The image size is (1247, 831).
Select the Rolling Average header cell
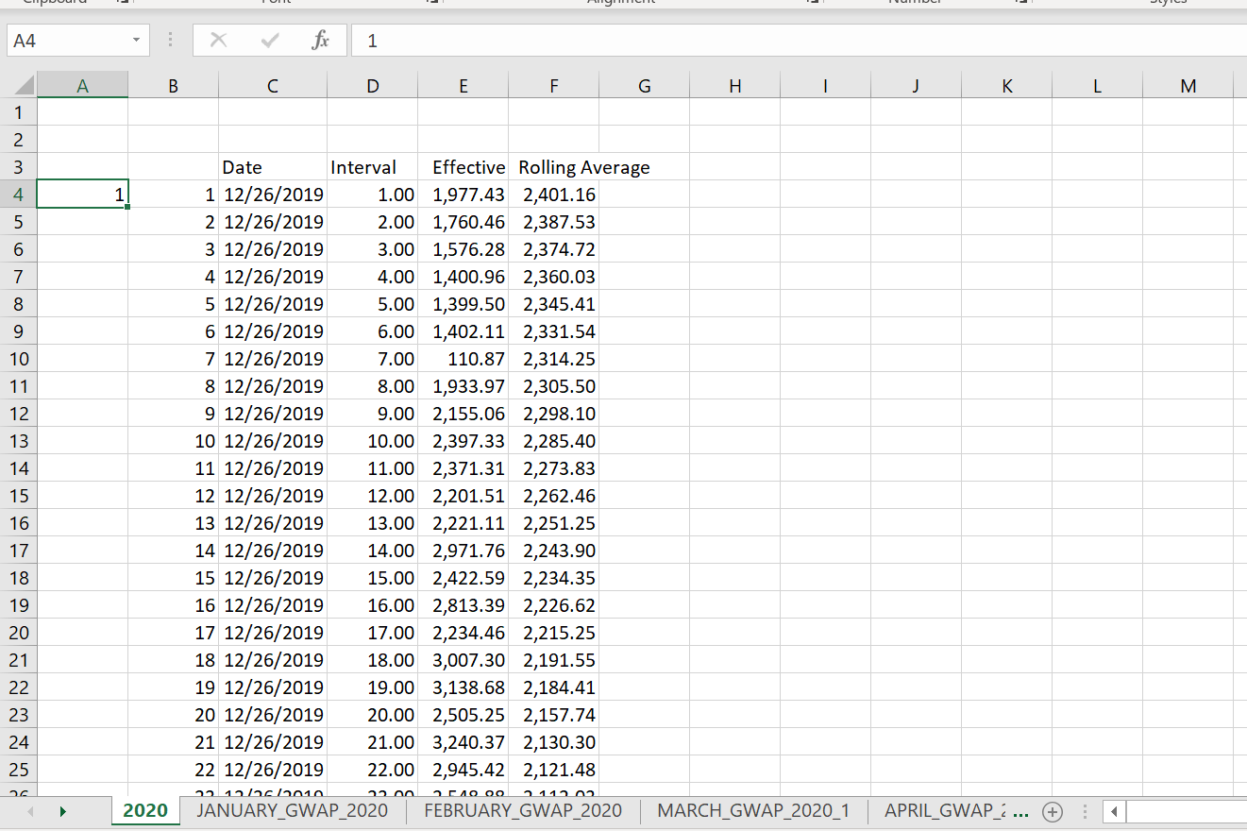coord(553,167)
